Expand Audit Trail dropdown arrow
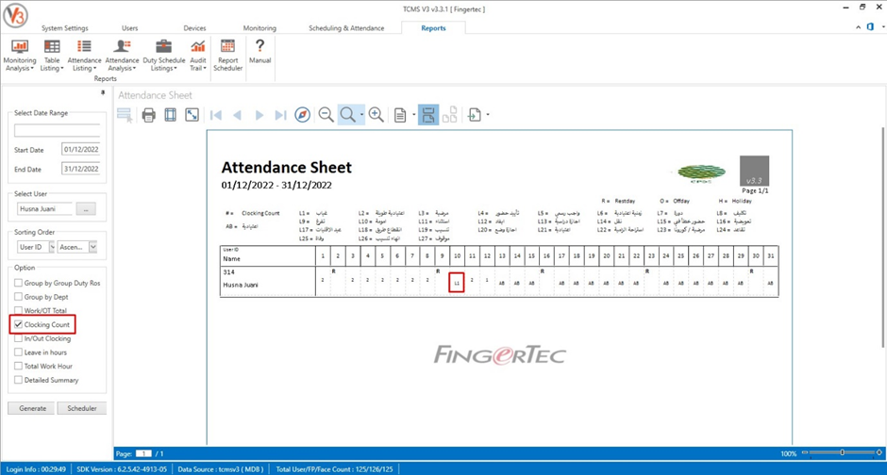Image resolution: width=887 pixels, height=475 pixels. click(204, 69)
